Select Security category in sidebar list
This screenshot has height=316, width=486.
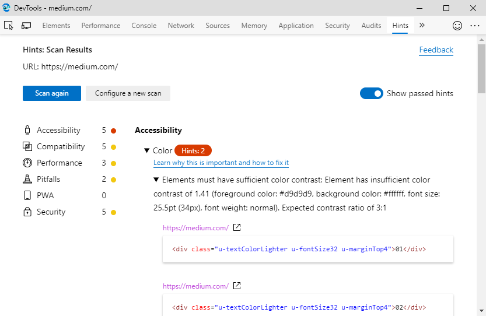[x=69, y=212]
